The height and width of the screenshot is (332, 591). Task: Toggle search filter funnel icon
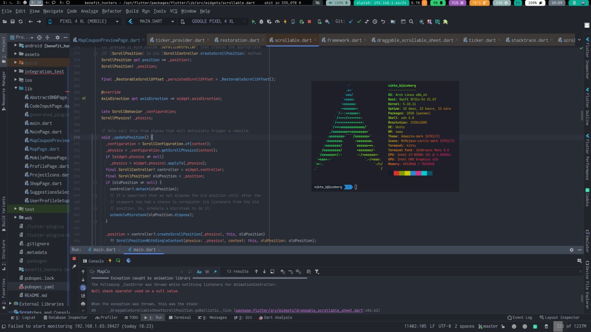click(317, 272)
